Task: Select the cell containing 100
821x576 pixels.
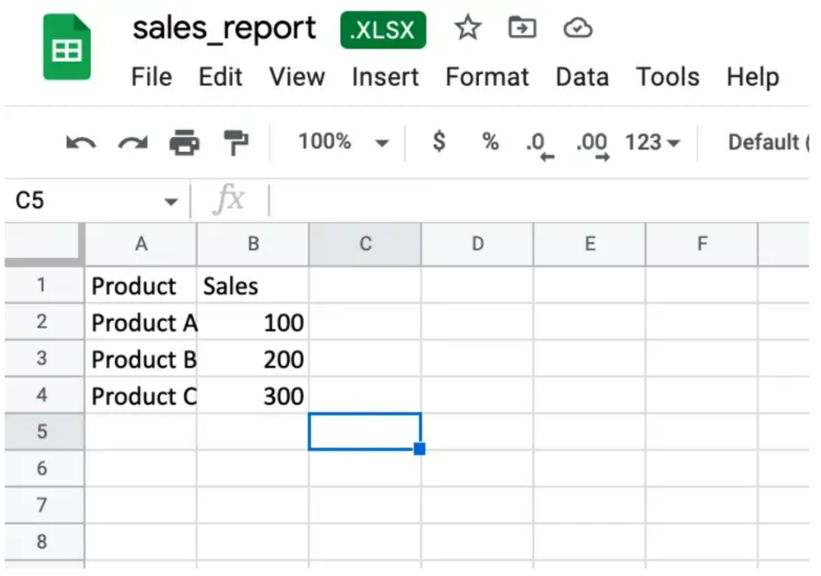Action: click(x=253, y=323)
